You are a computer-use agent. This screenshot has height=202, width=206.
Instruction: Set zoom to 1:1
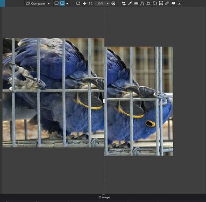coord(91,3)
